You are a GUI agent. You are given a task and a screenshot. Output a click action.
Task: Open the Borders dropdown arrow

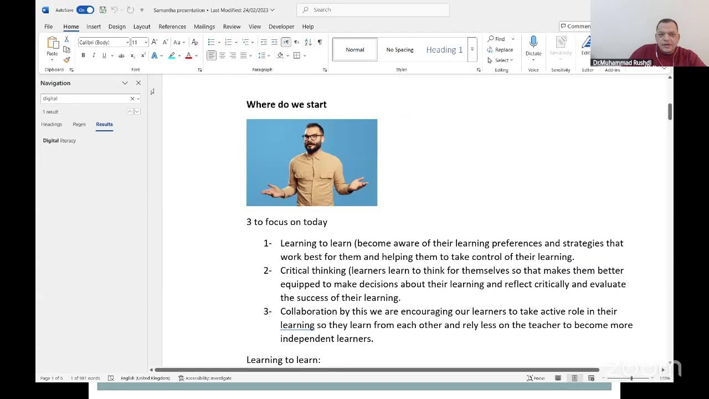pyautogui.click(x=305, y=55)
